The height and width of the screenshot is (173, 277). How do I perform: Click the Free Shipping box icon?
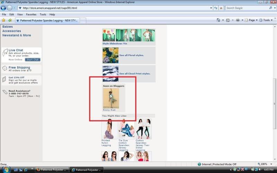[x=5, y=68]
